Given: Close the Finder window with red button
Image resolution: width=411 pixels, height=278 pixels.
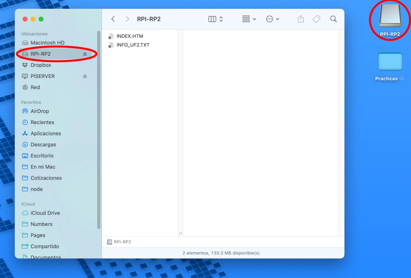Looking at the screenshot, I should (x=25, y=19).
